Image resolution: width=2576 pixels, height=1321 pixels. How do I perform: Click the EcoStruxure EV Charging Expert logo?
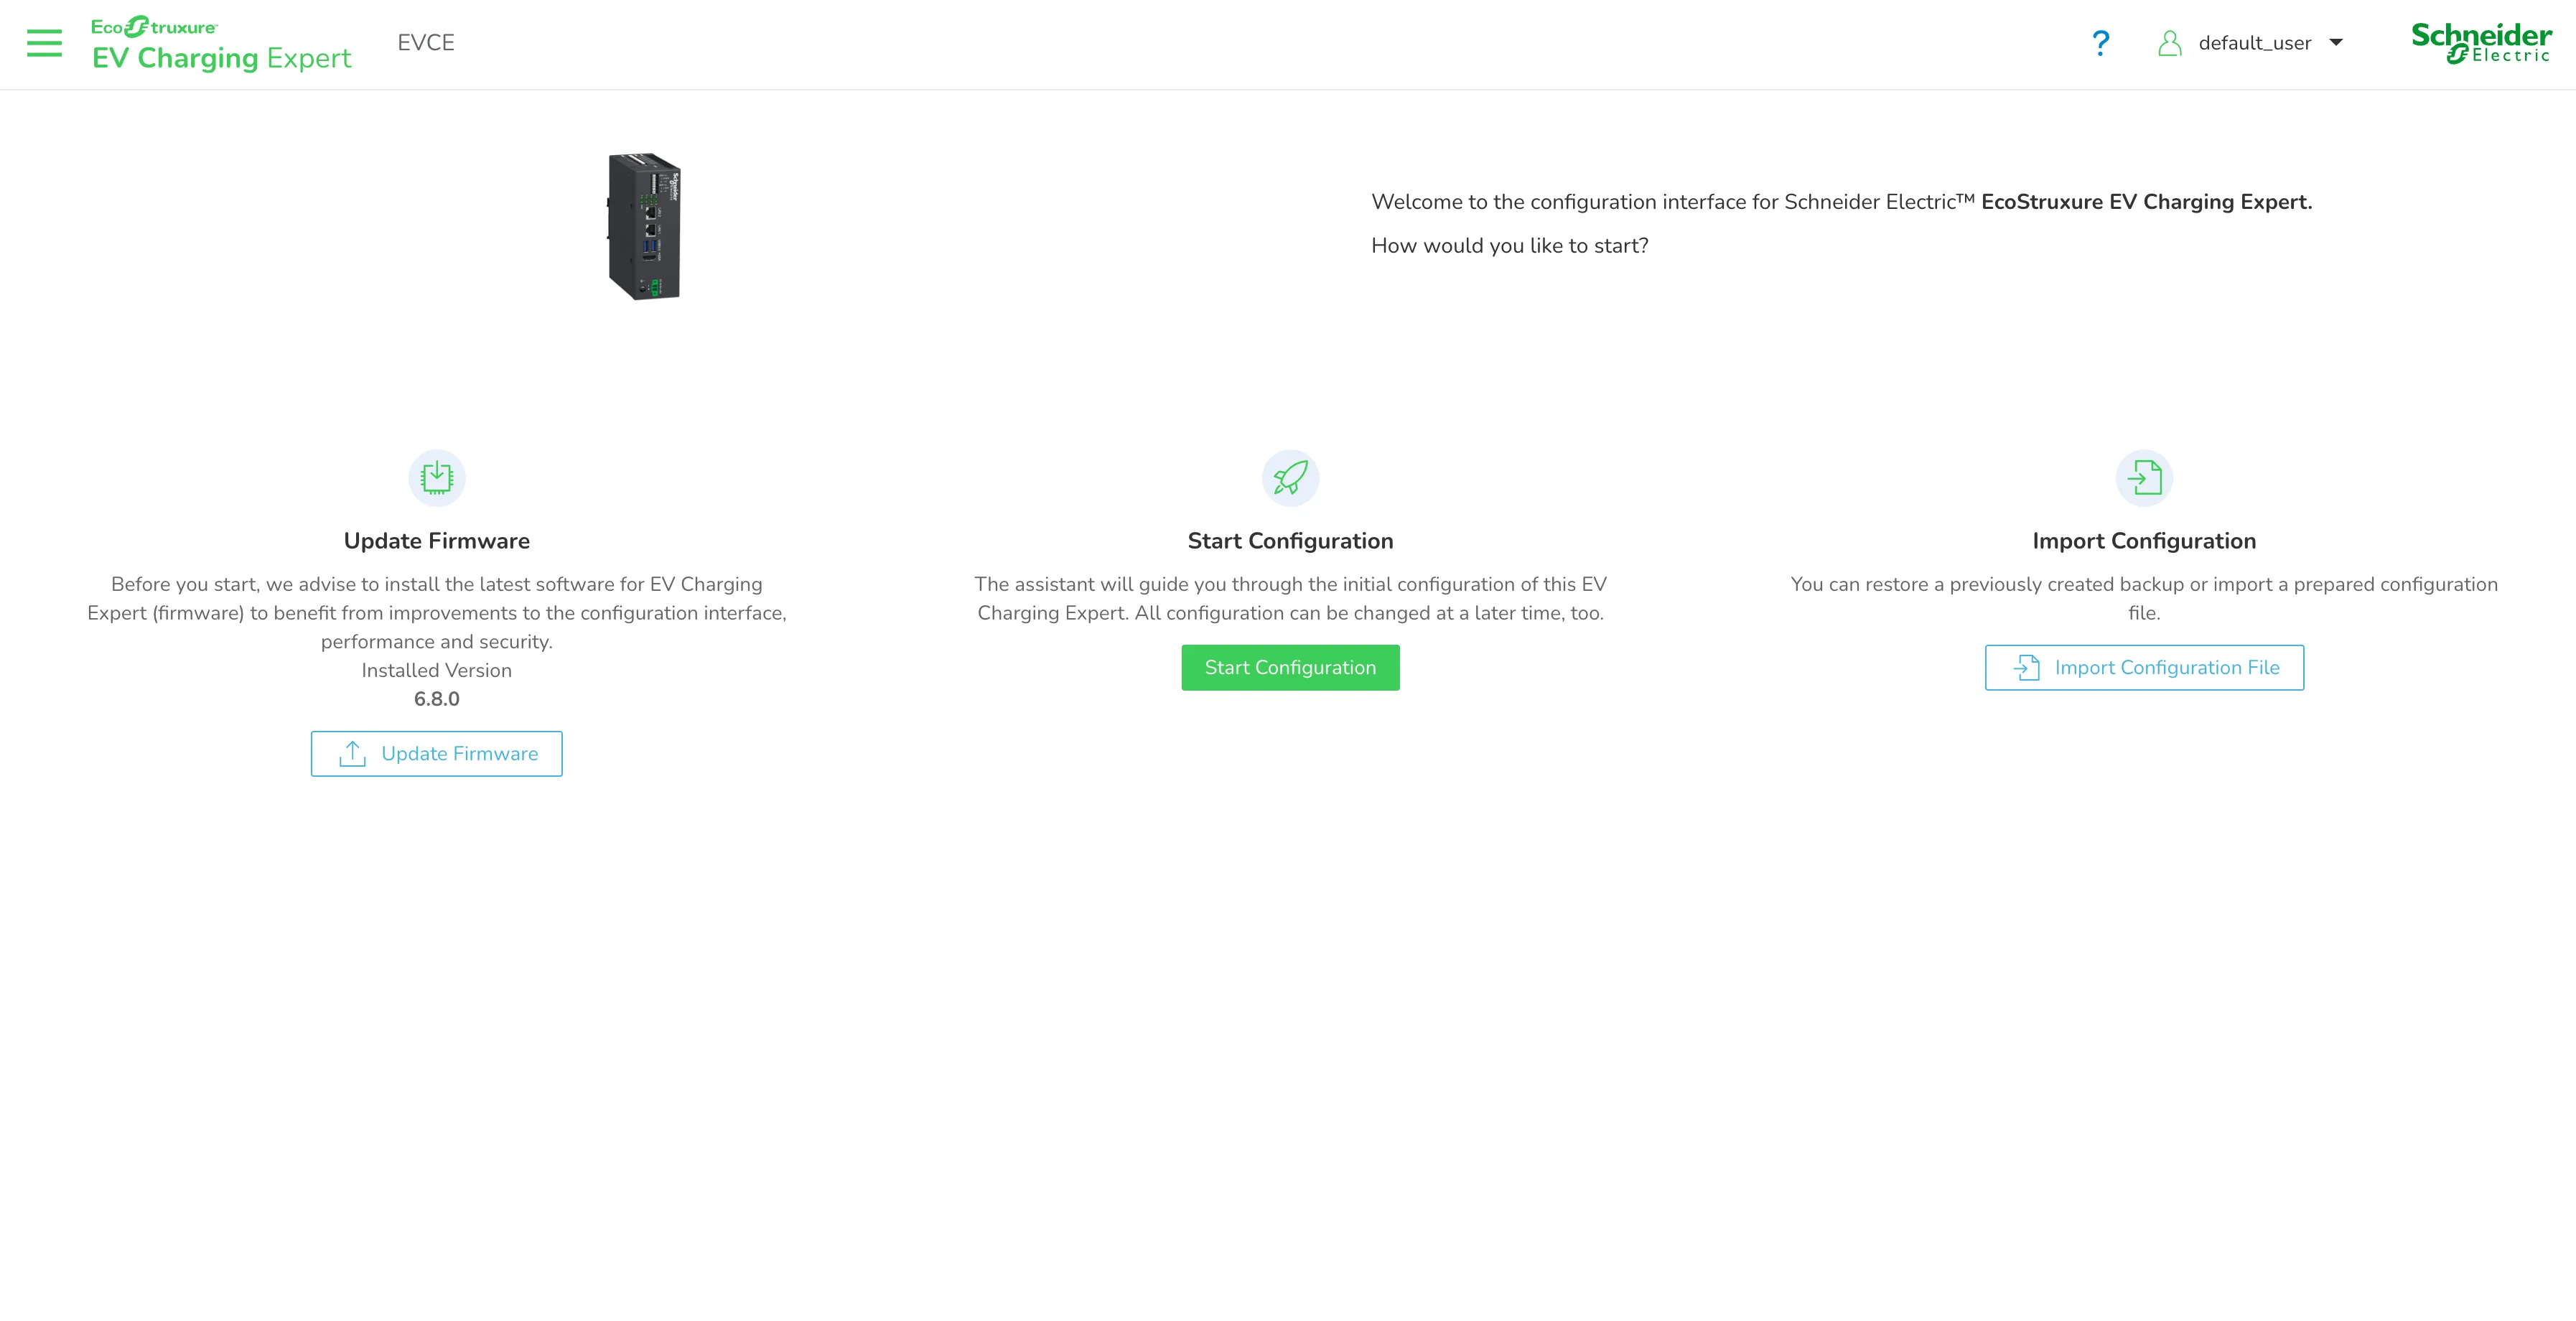click(x=221, y=44)
